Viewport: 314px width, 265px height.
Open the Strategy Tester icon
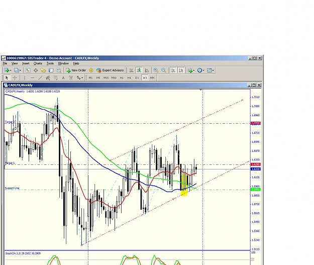coord(58,70)
